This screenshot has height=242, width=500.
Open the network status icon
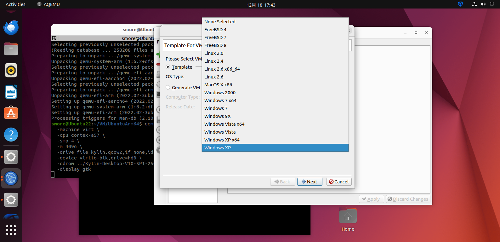click(x=474, y=4)
